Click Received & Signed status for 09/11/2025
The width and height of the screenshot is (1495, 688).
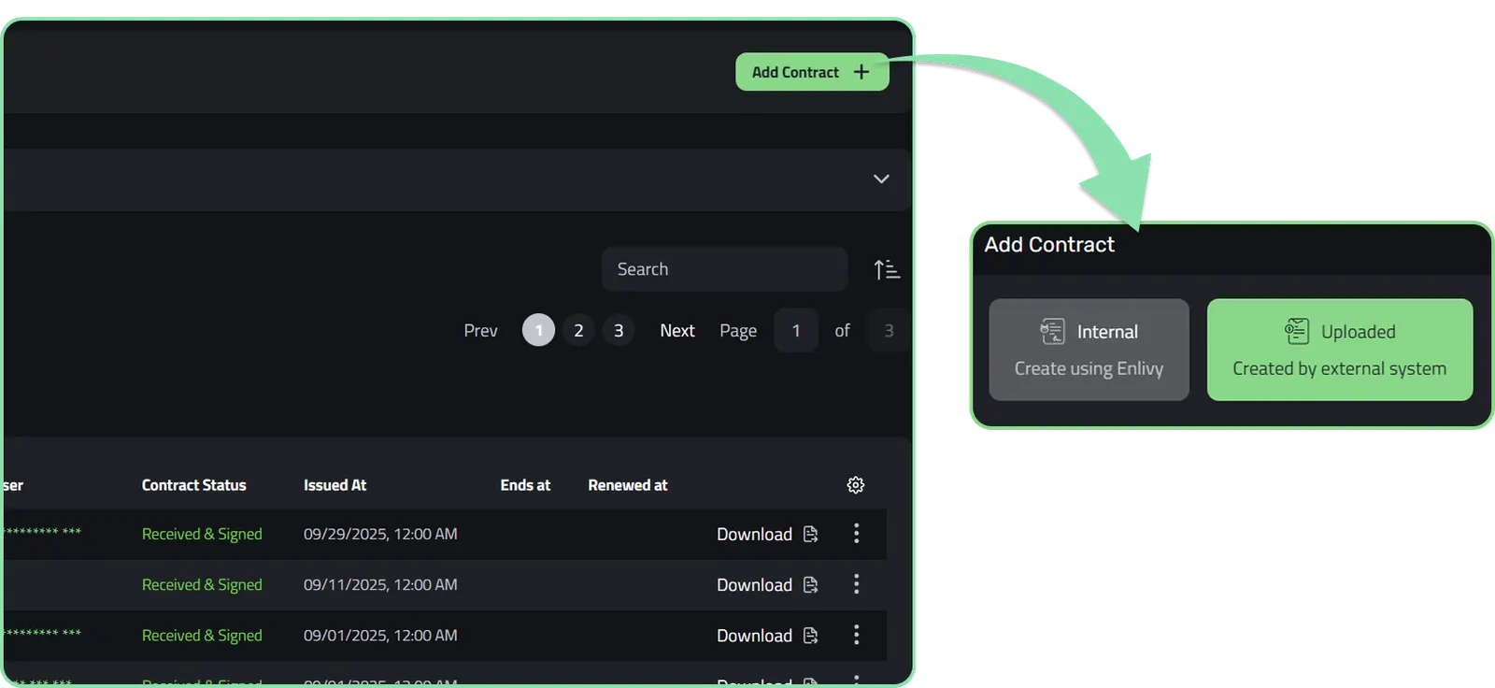202,584
